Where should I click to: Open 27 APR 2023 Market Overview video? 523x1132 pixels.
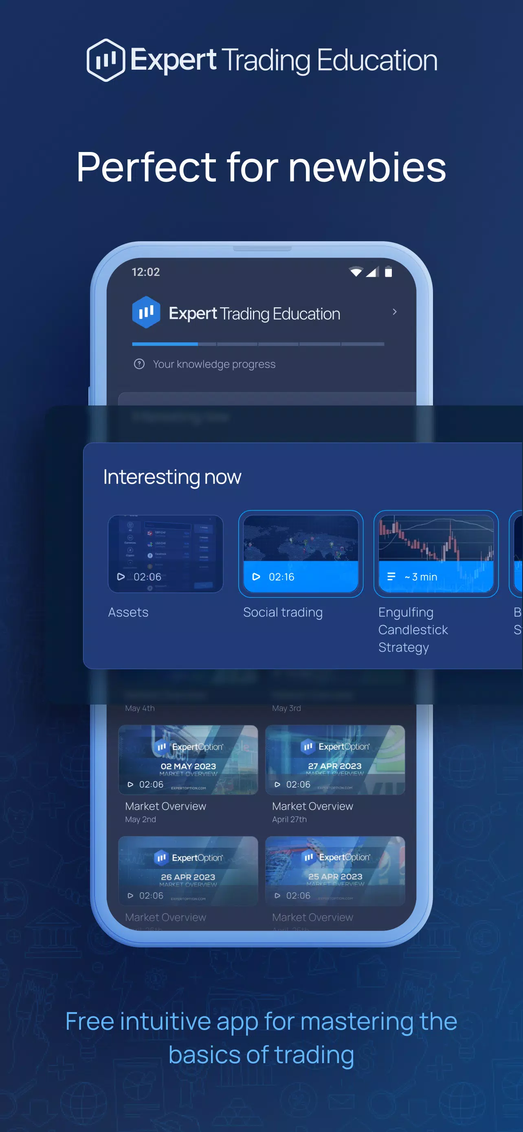(x=335, y=760)
